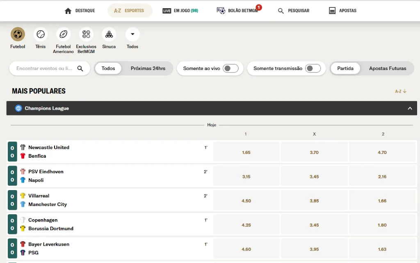Click the Pesquisar magnifier icon
The height and width of the screenshot is (263, 420).
click(x=280, y=11)
